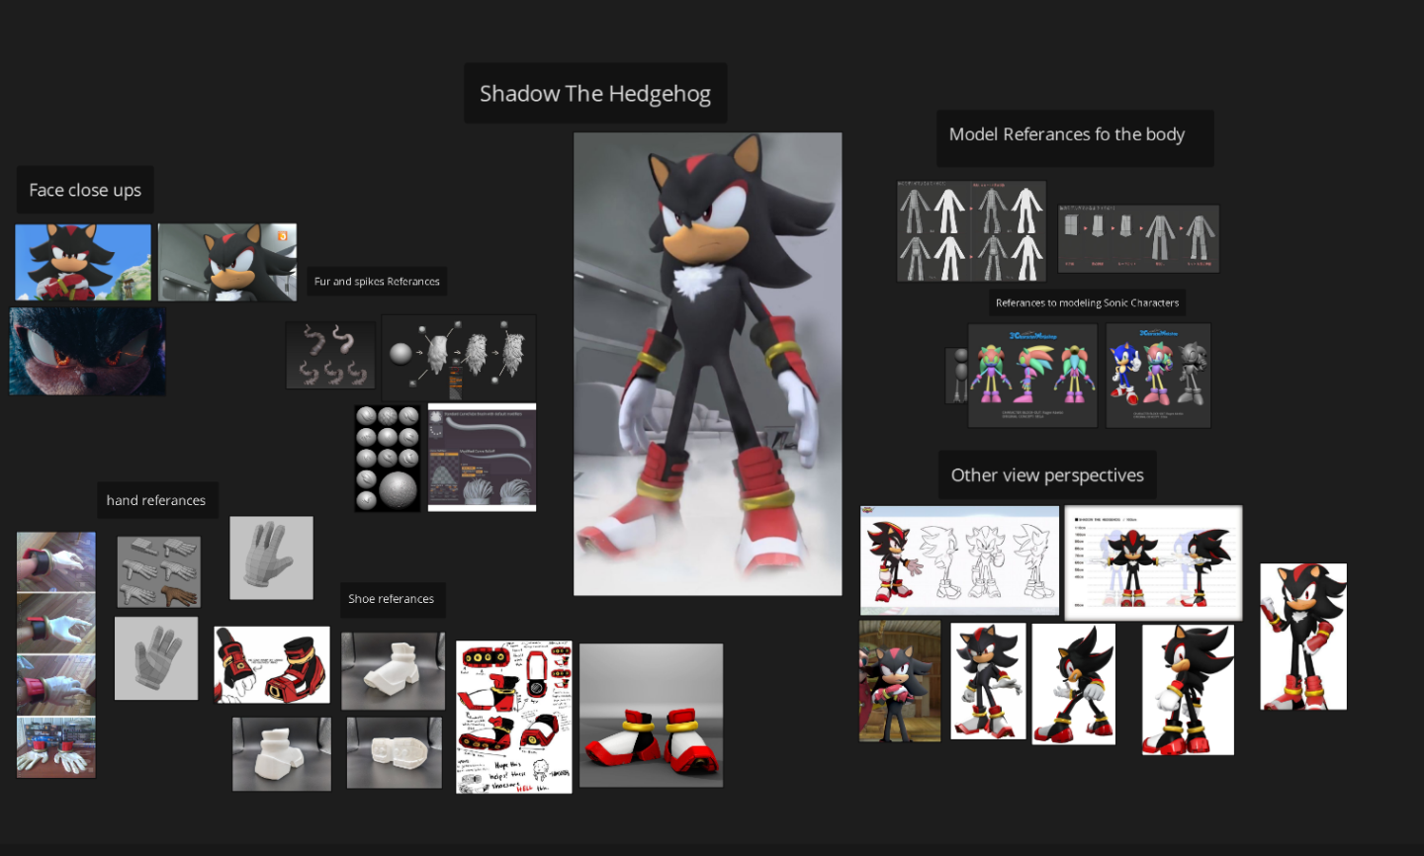Select the "Other view perspectives" label
This screenshot has height=856, width=1424.
click(x=1047, y=475)
